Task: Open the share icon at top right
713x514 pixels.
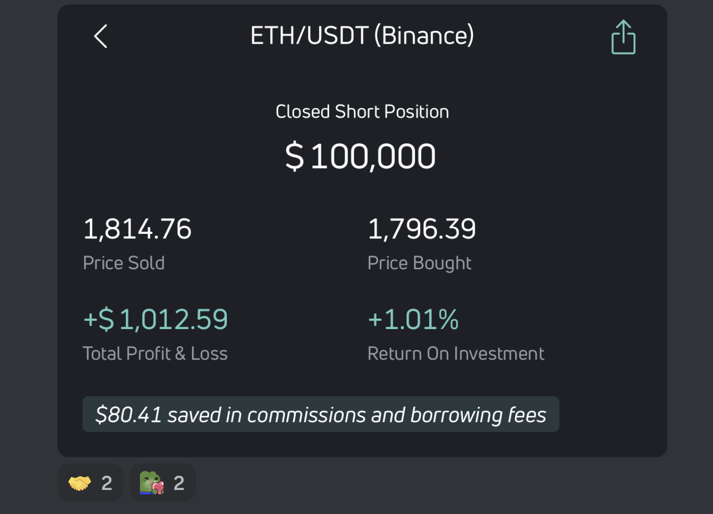Action: click(623, 37)
